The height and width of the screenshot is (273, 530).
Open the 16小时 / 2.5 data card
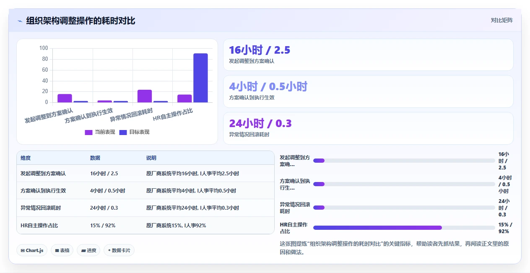[x=368, y=55]
